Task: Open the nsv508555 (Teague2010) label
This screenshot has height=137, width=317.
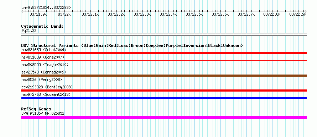Action: 45,65
